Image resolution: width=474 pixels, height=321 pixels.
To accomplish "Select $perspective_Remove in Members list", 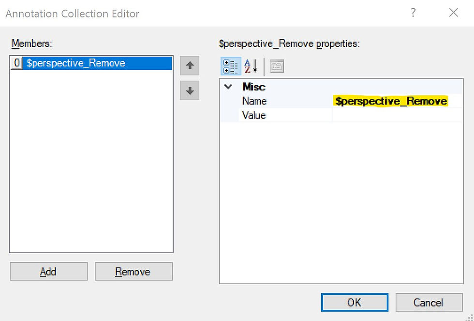I will [x=91, y=63].
